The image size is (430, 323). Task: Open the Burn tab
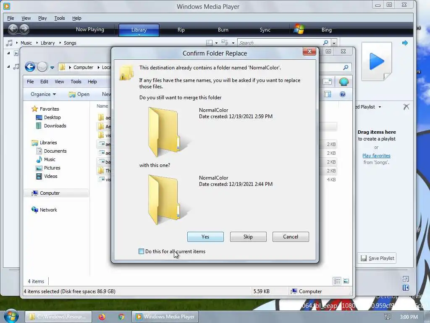[x=223, y=30]
